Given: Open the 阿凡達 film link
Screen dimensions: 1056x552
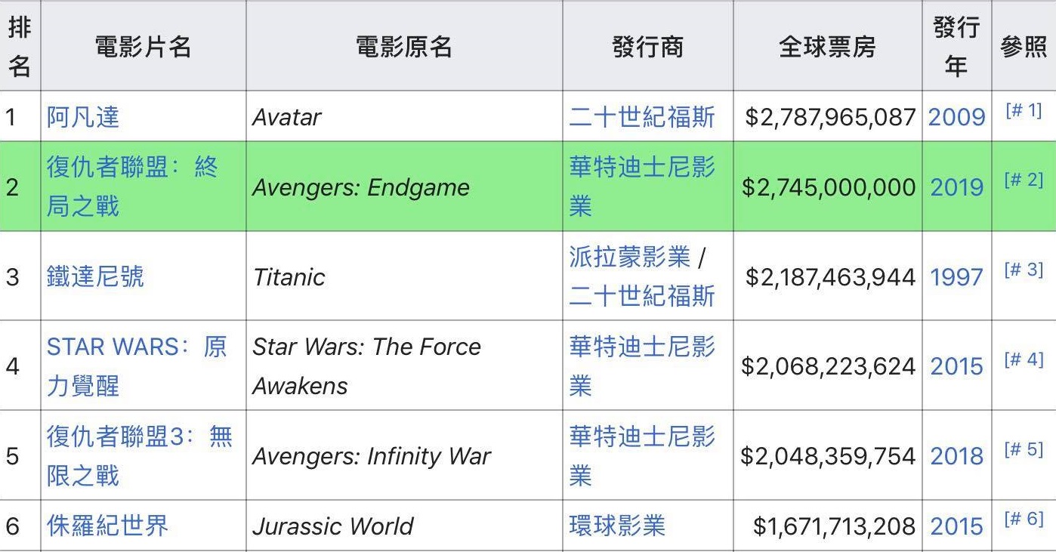Looking at the screenshot, I should 83,117.
